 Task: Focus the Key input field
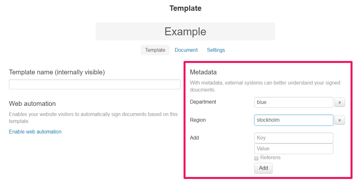(294, 138)
